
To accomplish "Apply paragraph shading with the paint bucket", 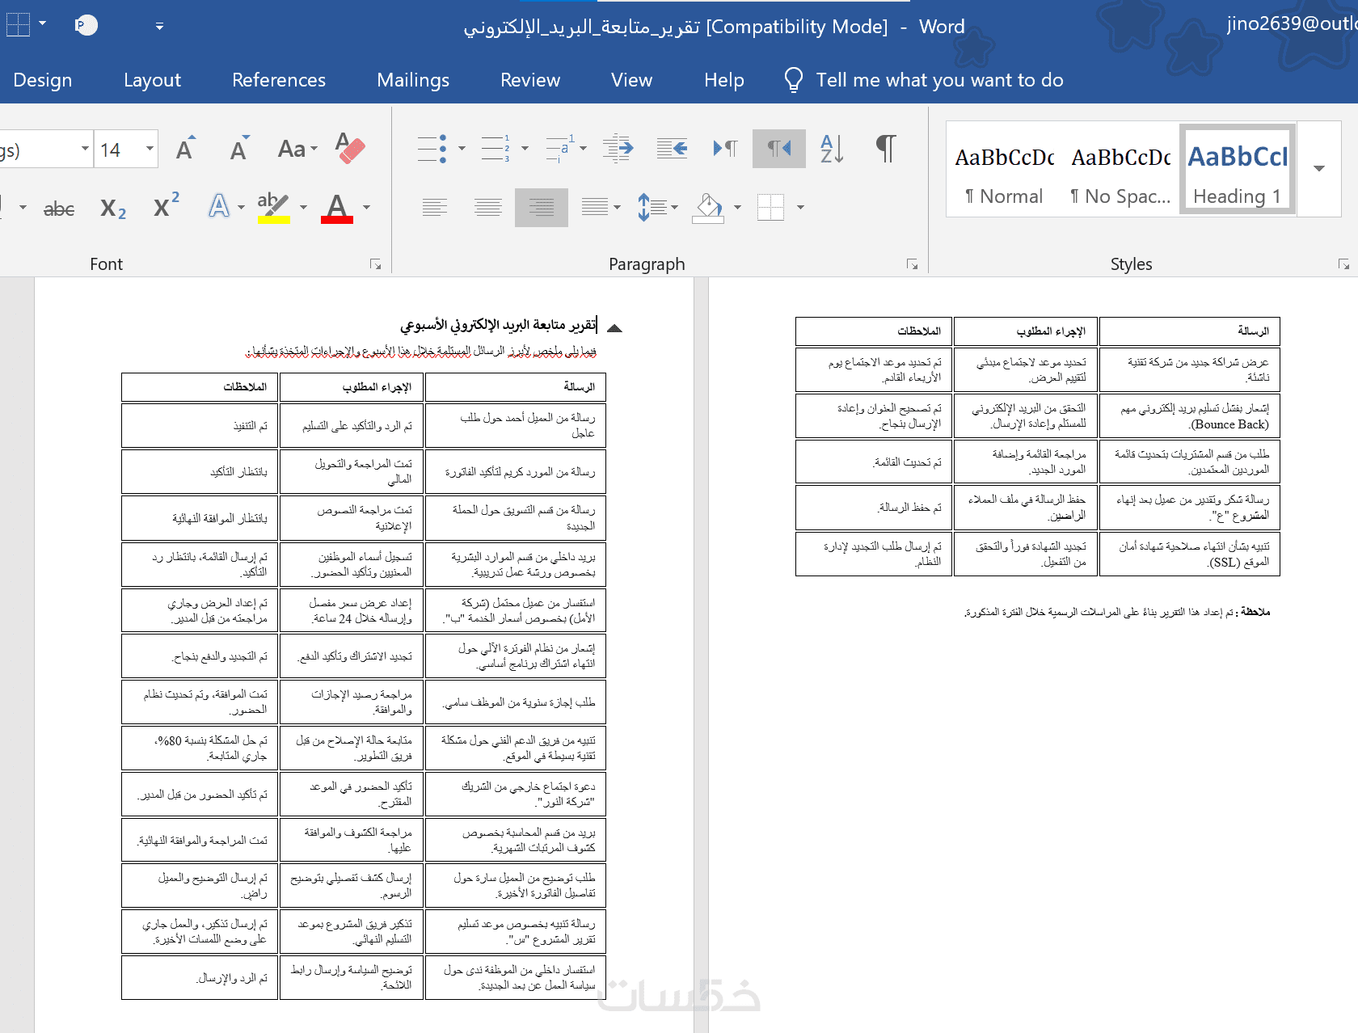I will 709,207.
